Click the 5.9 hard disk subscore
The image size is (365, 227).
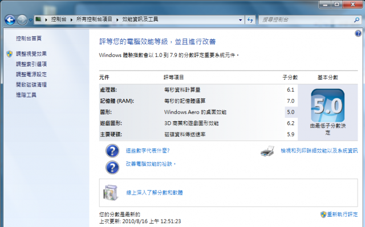pos(290,134)
